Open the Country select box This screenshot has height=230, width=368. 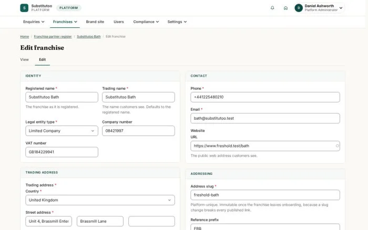click(100, 200)
